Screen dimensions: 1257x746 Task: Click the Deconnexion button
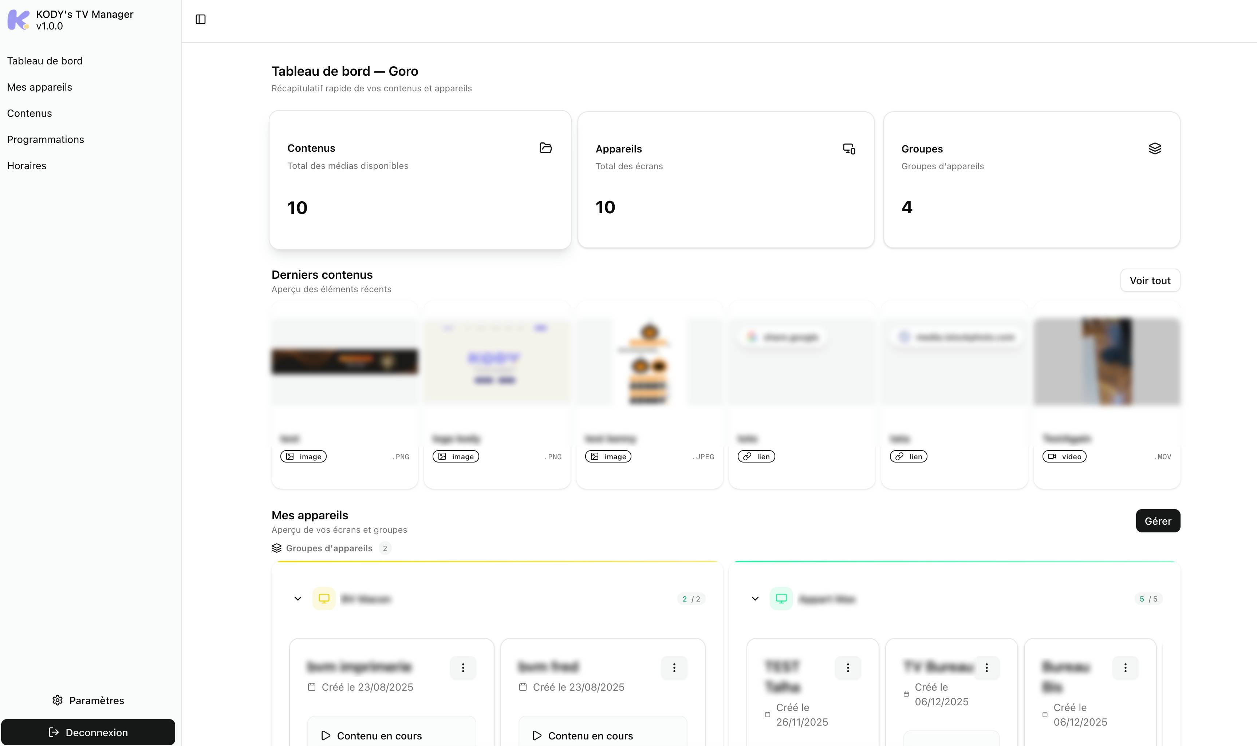[x=88, y=732]
